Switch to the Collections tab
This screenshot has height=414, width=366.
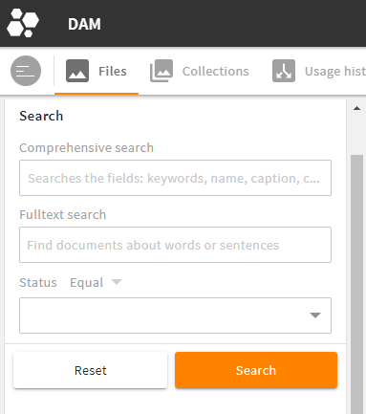[x=216, y=72]
